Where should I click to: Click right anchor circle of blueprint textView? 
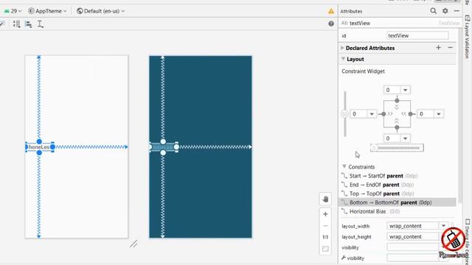pos(176,147)
